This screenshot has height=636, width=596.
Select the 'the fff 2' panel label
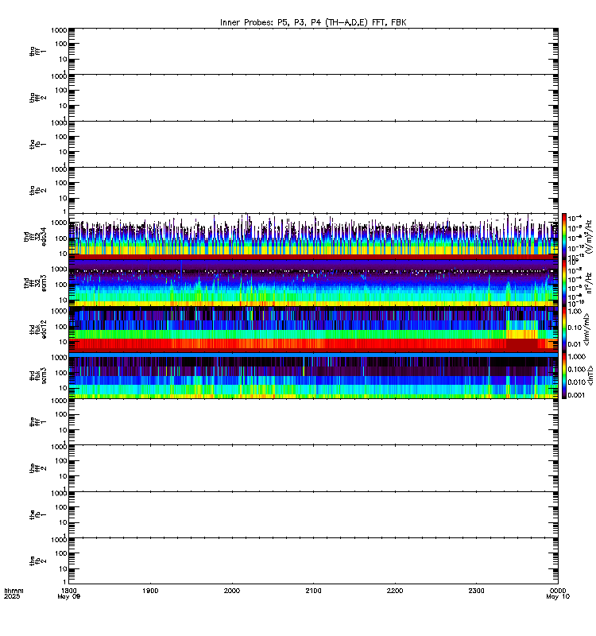[x=37, y=468]
